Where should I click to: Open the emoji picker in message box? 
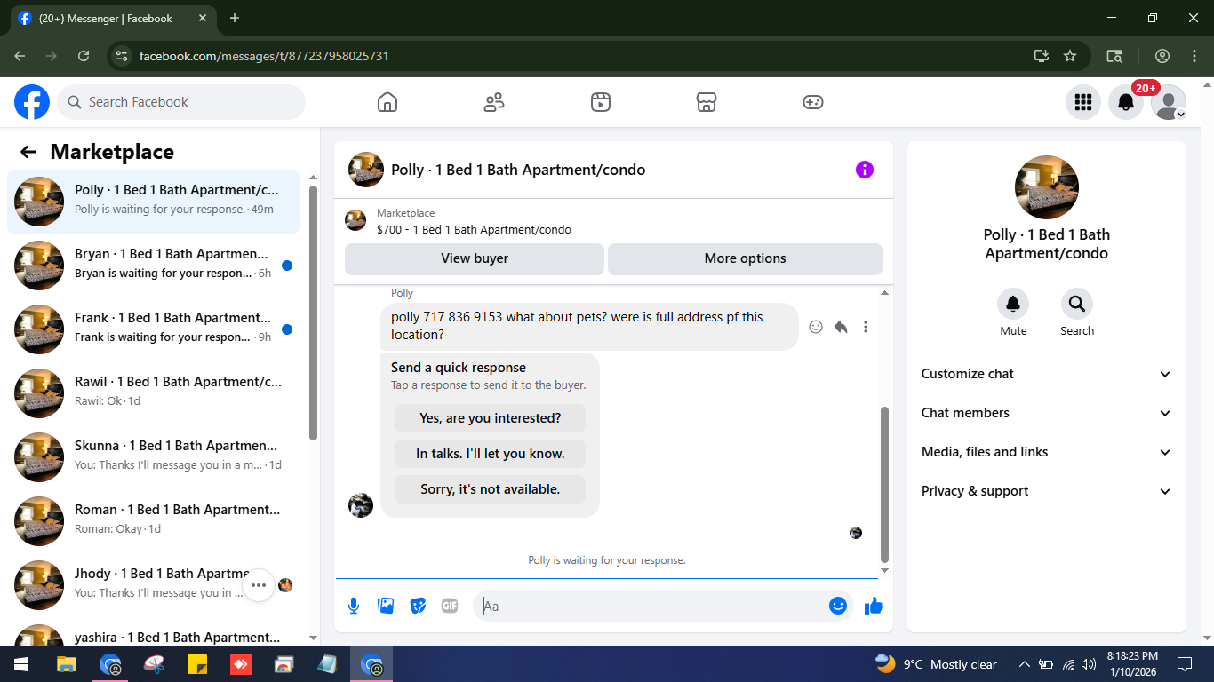pos(837,606)
